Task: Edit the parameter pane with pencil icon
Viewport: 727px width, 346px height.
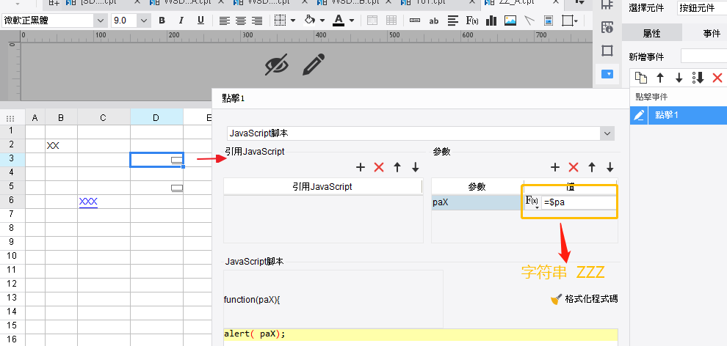Action: tap(314, 65)
